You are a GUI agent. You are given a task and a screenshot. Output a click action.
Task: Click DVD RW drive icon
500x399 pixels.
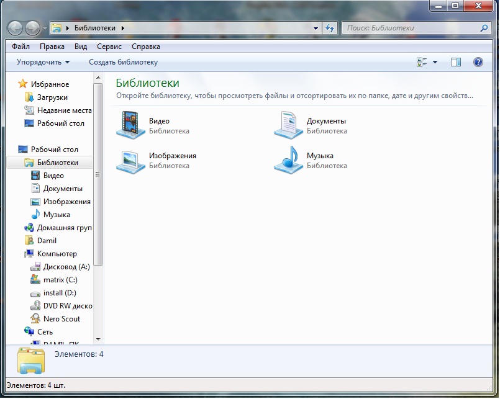point(35,306)
